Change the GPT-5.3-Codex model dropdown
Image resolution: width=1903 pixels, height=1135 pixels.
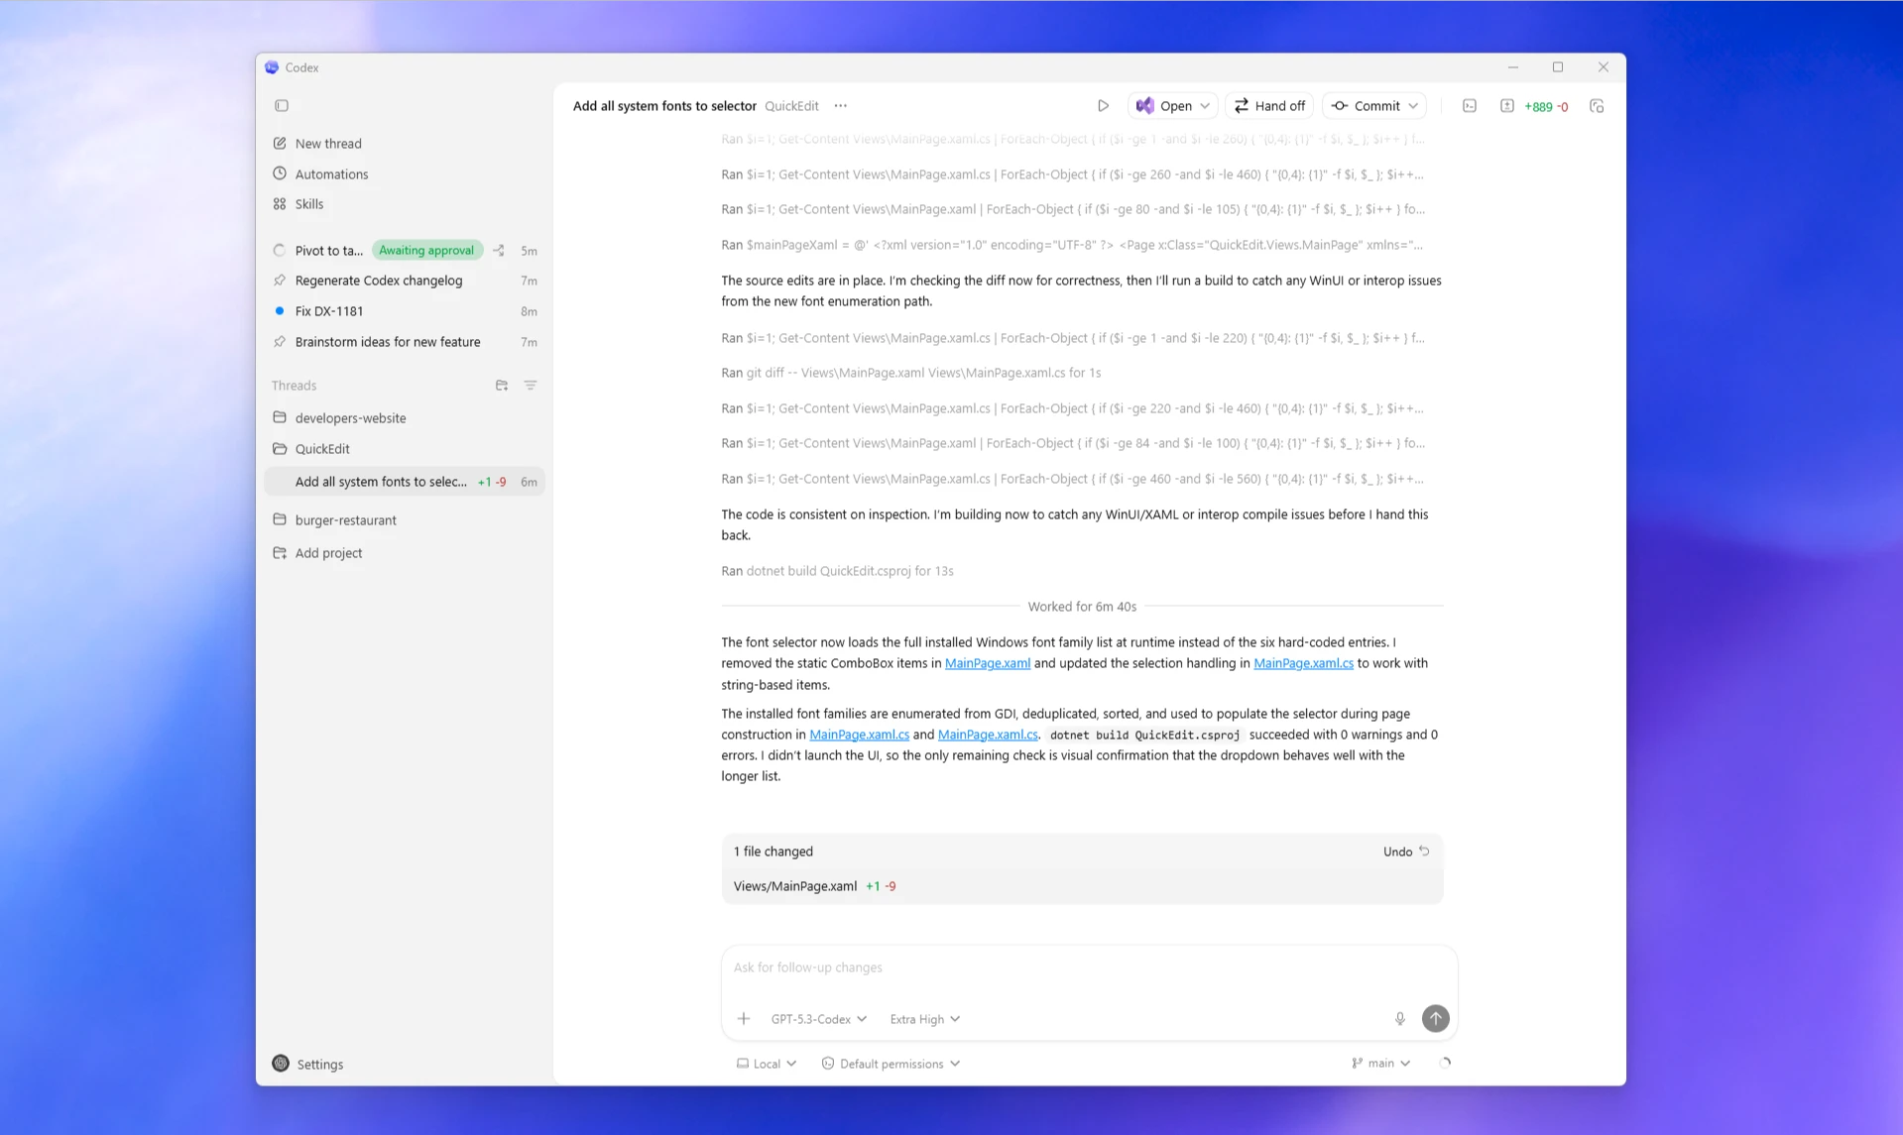coord(818,1018)
